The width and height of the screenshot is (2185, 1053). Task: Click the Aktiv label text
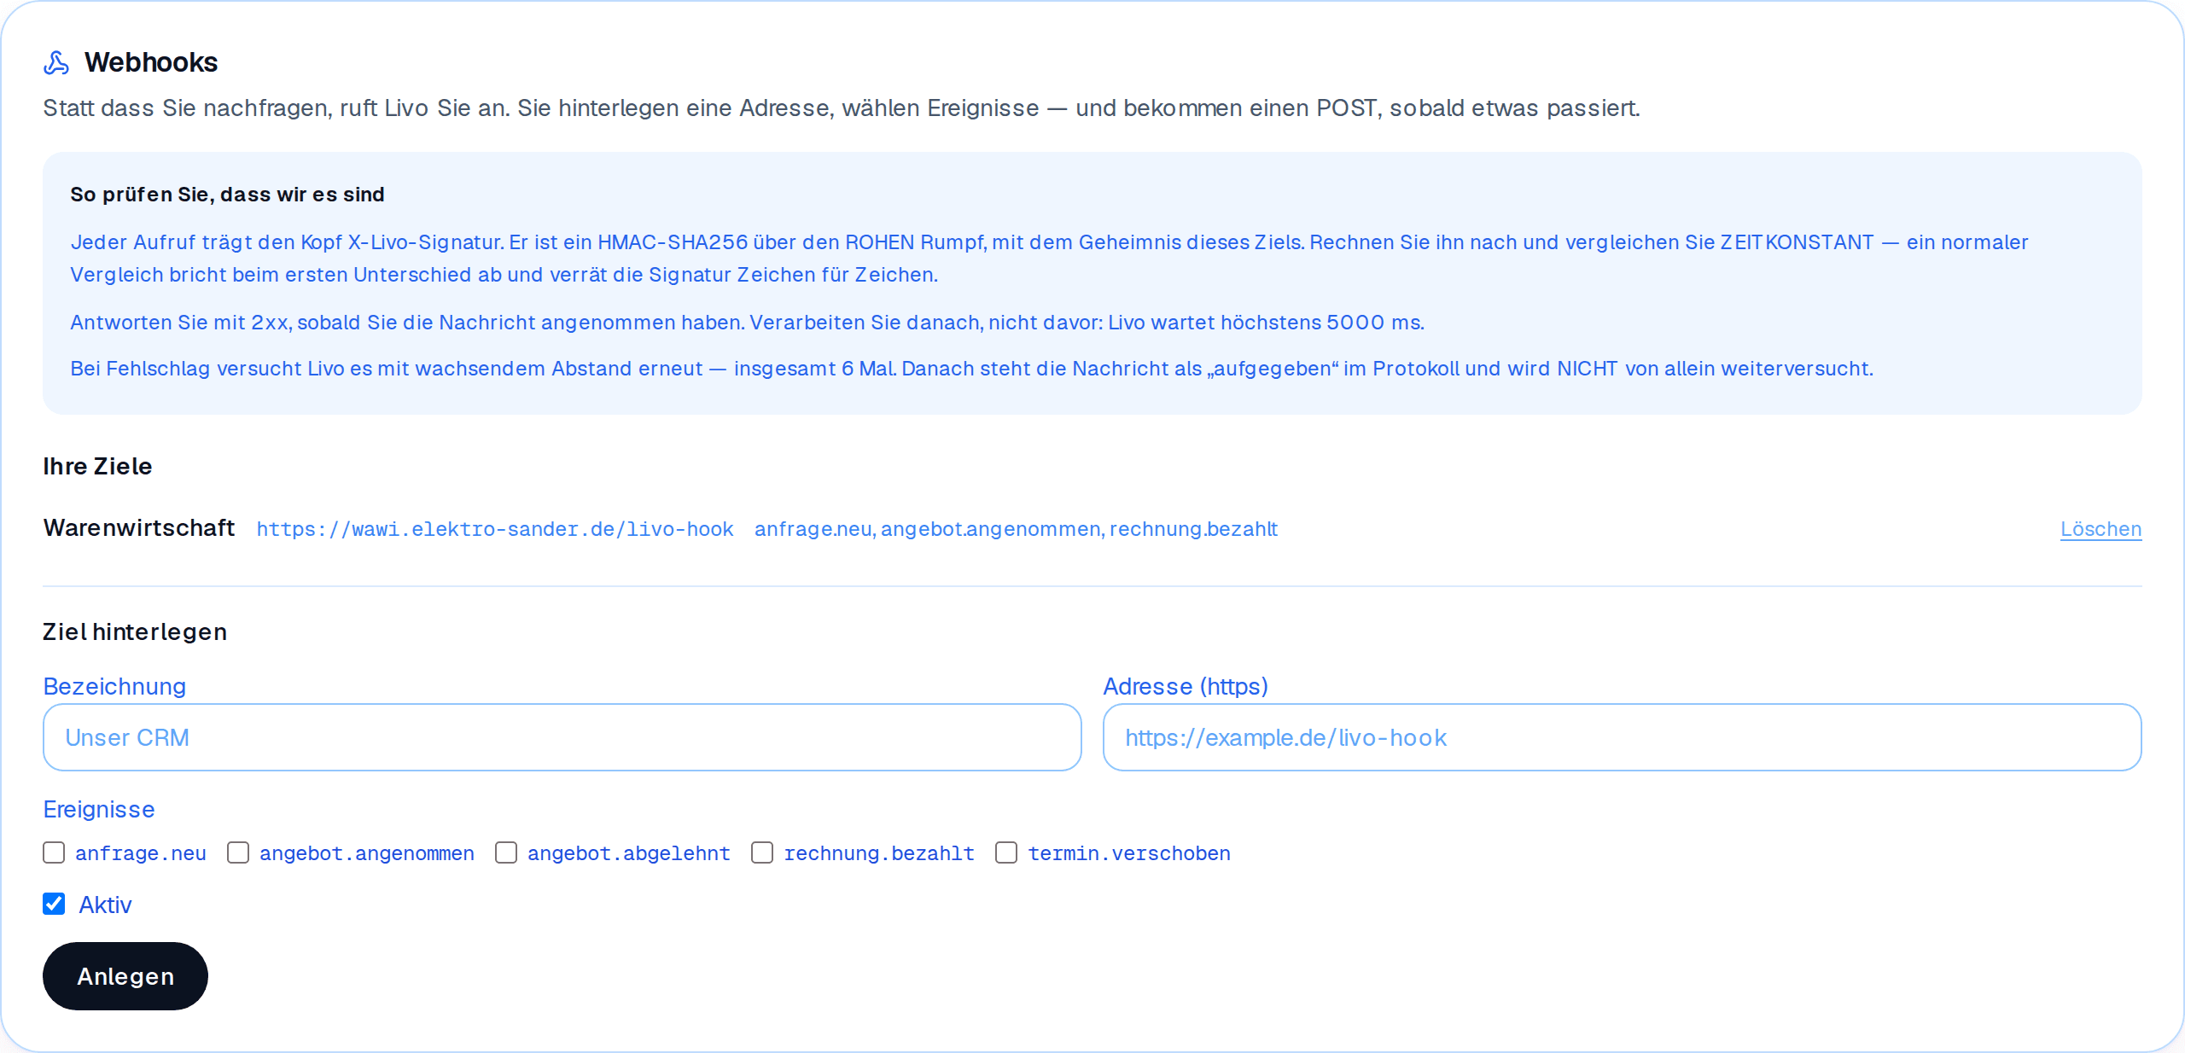tap(105, 905)
